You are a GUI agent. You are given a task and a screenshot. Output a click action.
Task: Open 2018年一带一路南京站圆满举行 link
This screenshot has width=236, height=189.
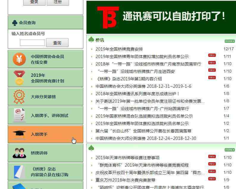click(x=148, y=64)
